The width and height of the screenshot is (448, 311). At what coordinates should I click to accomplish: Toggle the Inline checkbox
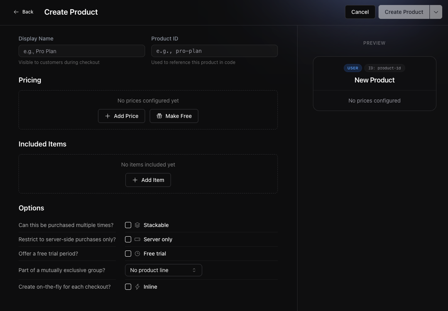coord(128,287)
